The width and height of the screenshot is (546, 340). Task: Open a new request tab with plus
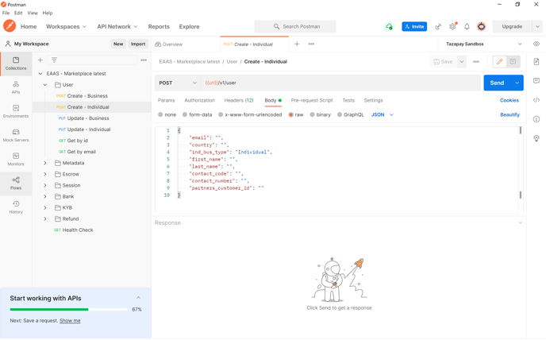297,44
